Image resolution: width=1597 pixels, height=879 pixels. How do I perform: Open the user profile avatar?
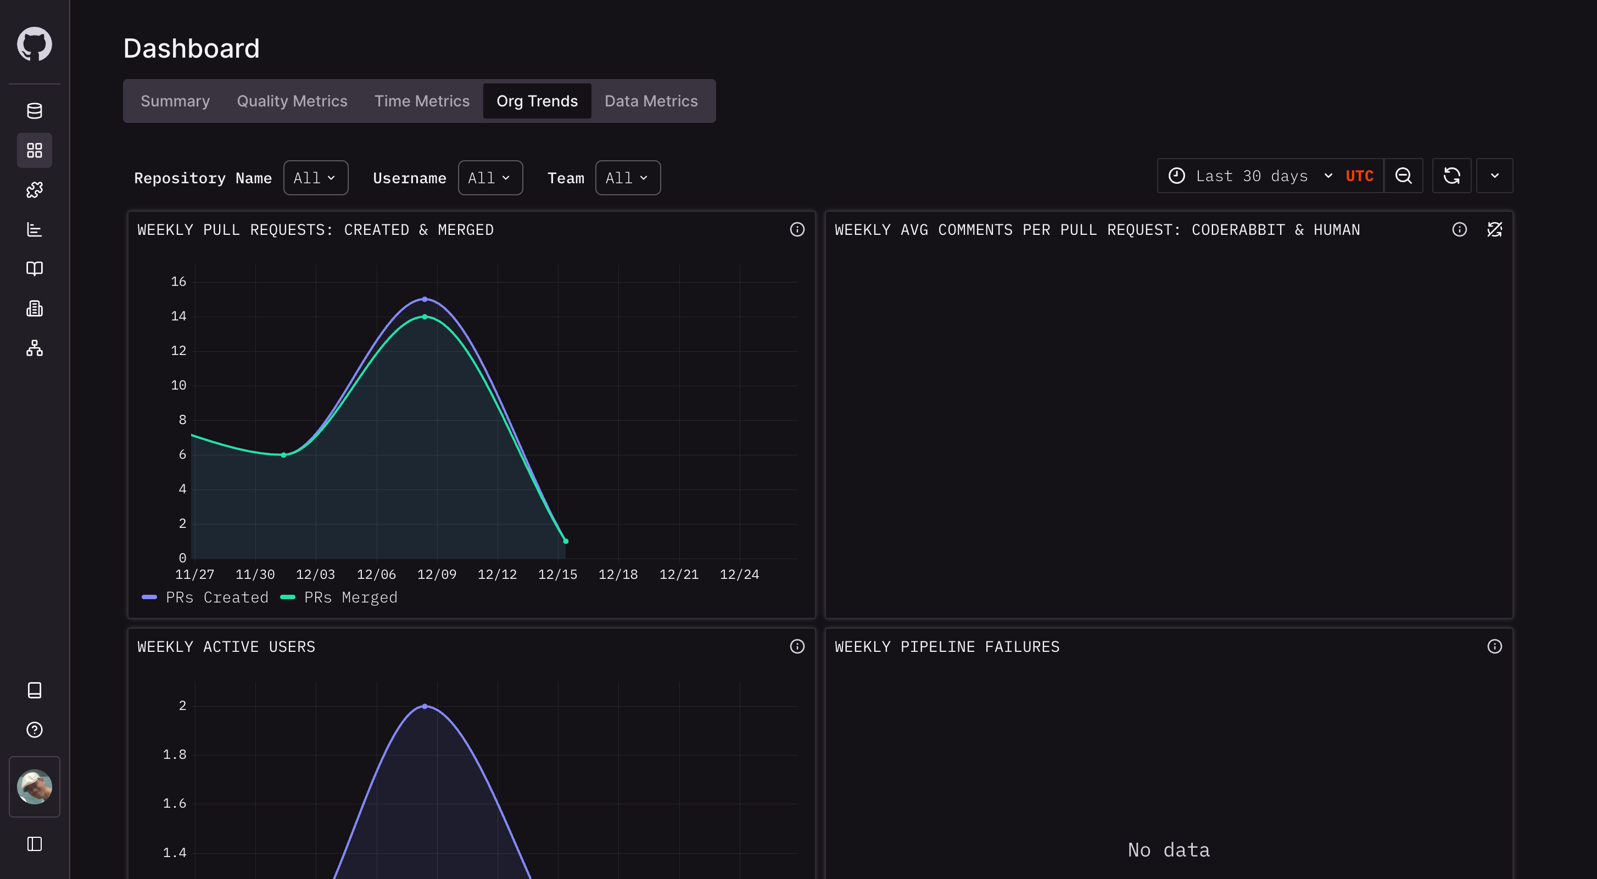34,786
